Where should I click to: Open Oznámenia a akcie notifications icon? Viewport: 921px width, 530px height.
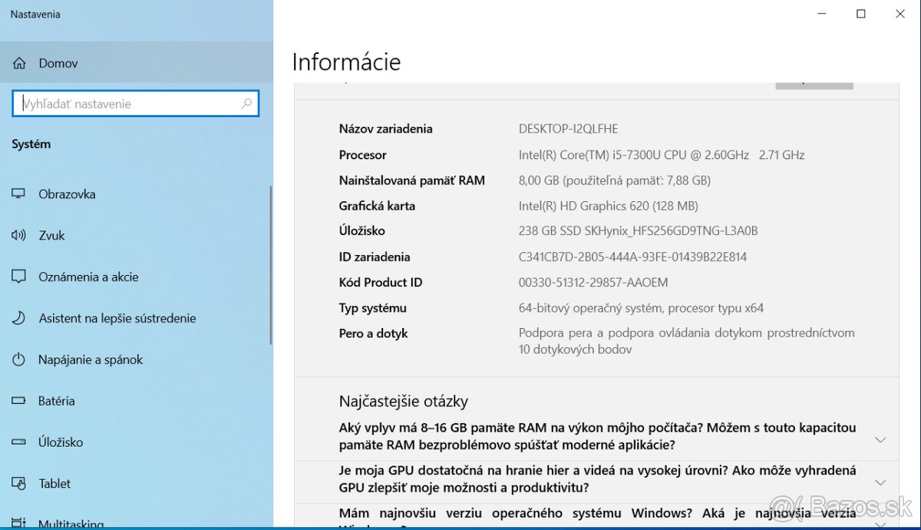[18, 277]
